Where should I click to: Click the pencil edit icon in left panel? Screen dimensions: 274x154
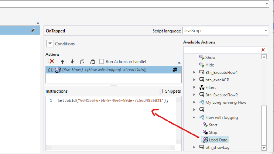(33, 30)
